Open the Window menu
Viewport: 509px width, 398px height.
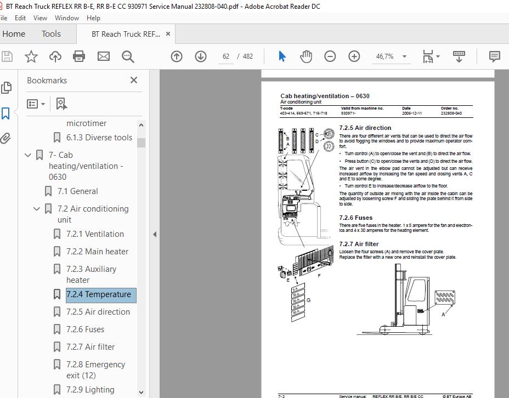point(66,18)
